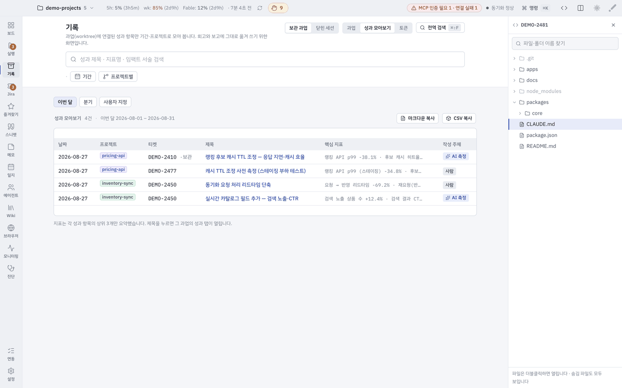Screen dimensions: 622x388
Task: Open the 연동 integrations icon
Action: 11,354
